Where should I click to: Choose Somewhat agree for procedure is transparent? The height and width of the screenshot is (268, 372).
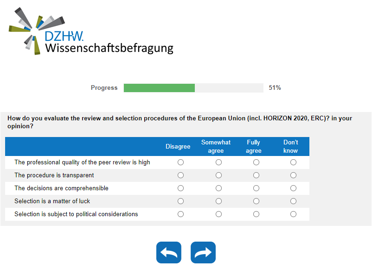click(218, 175)
